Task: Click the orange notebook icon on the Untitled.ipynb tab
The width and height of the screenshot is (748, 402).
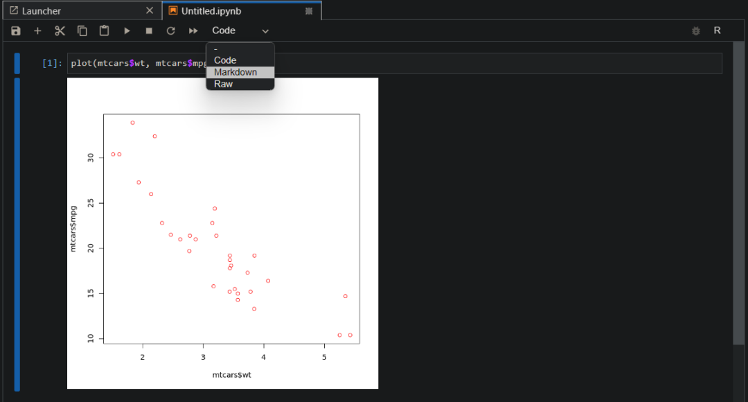Action: [173, 10]
